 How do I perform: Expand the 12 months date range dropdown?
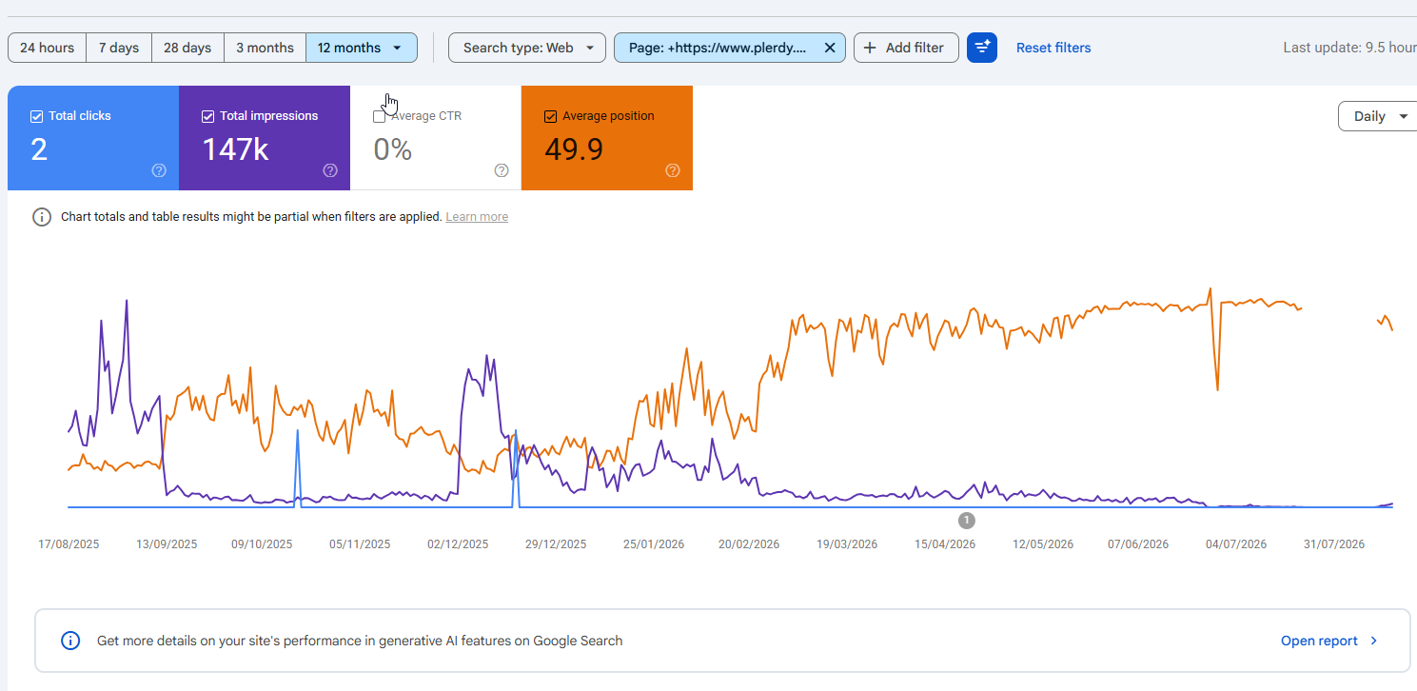[362, 48]
